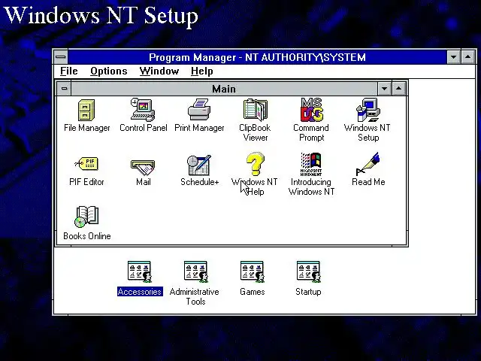Minimize the Program Manager window
481x361 pixels.
(x=454, y=57)
